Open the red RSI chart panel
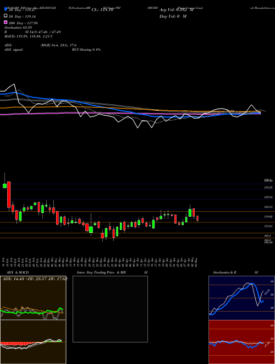 241,342
